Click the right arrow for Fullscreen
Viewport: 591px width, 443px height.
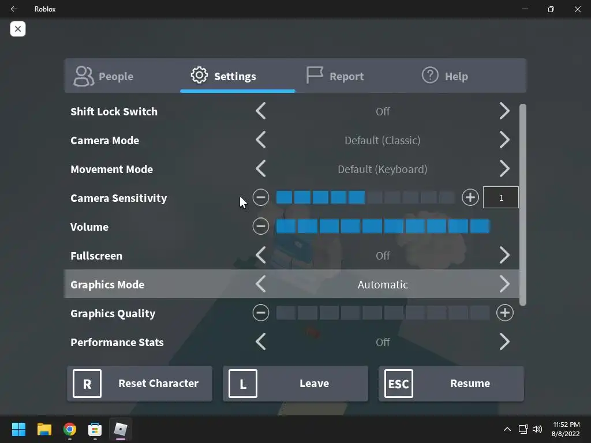[504, 256]
